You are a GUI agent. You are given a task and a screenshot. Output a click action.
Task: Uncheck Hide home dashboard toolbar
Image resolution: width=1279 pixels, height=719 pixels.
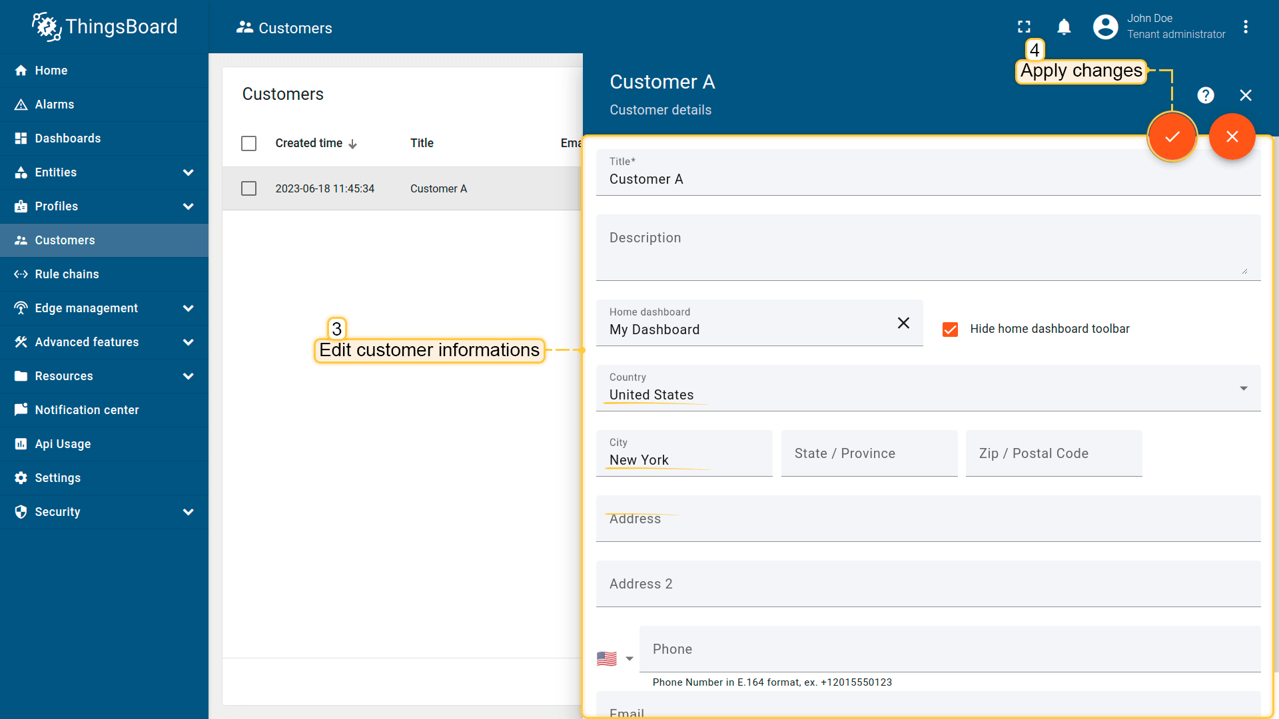tap(950, 329)
